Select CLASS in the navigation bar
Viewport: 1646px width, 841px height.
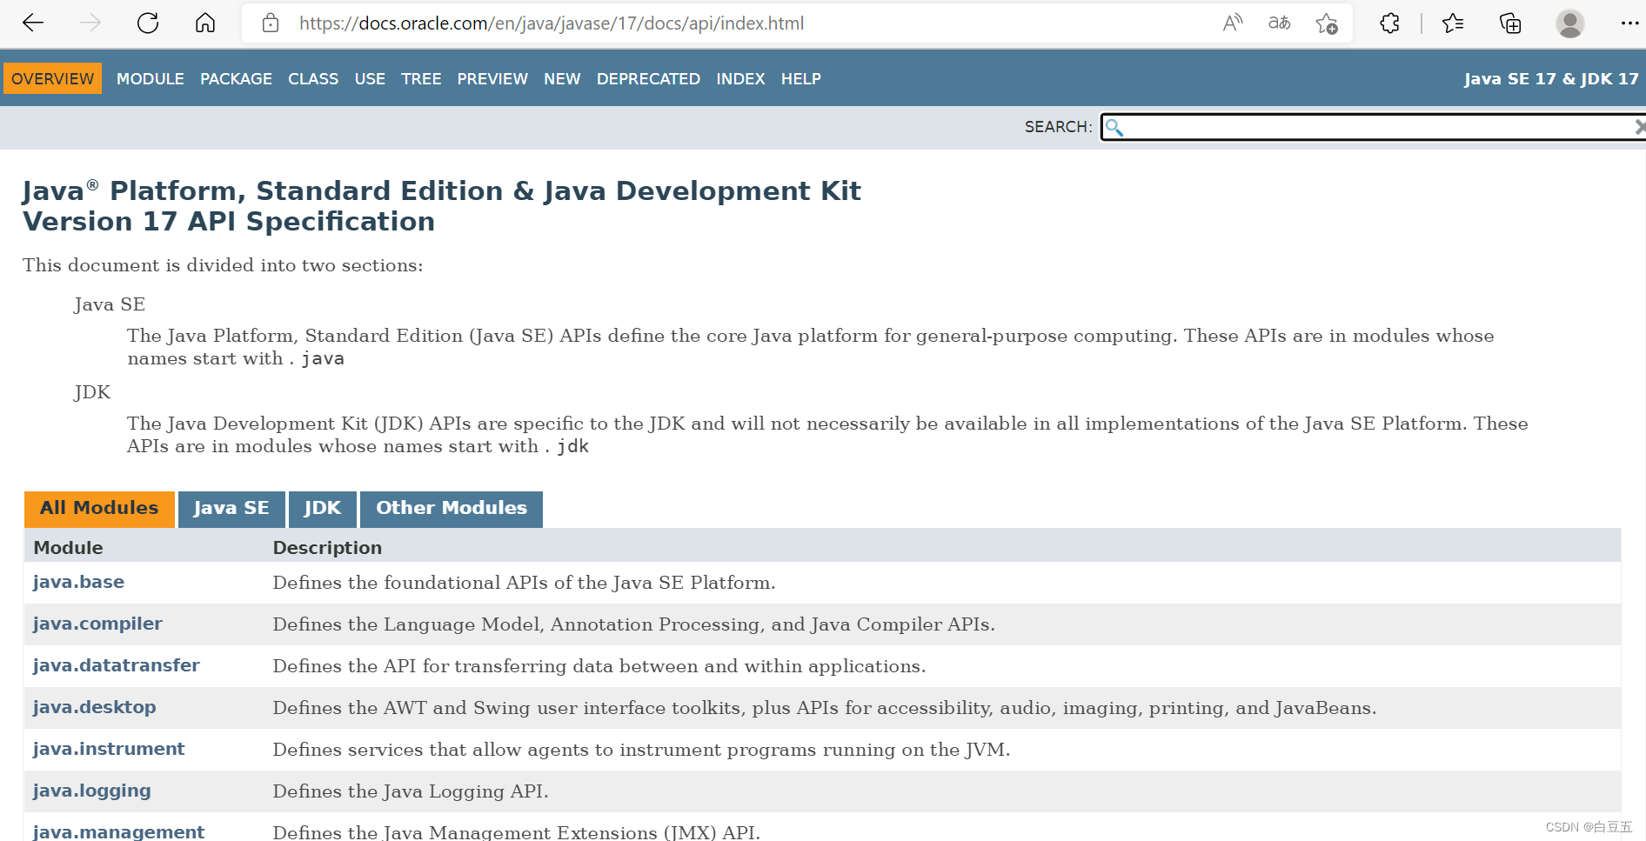pyautogui.click(x=313, y=79)
